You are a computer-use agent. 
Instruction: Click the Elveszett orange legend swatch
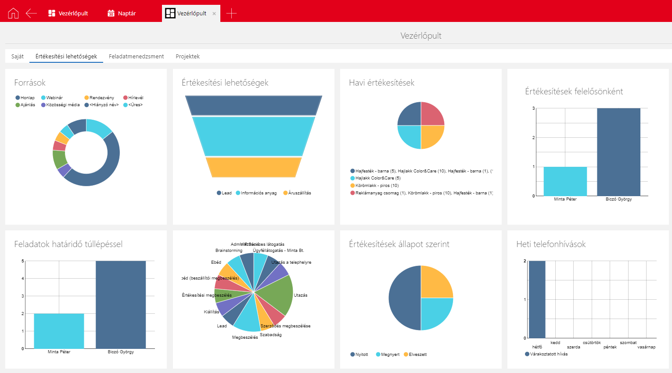pyautogui.click(x=406, y=355)
